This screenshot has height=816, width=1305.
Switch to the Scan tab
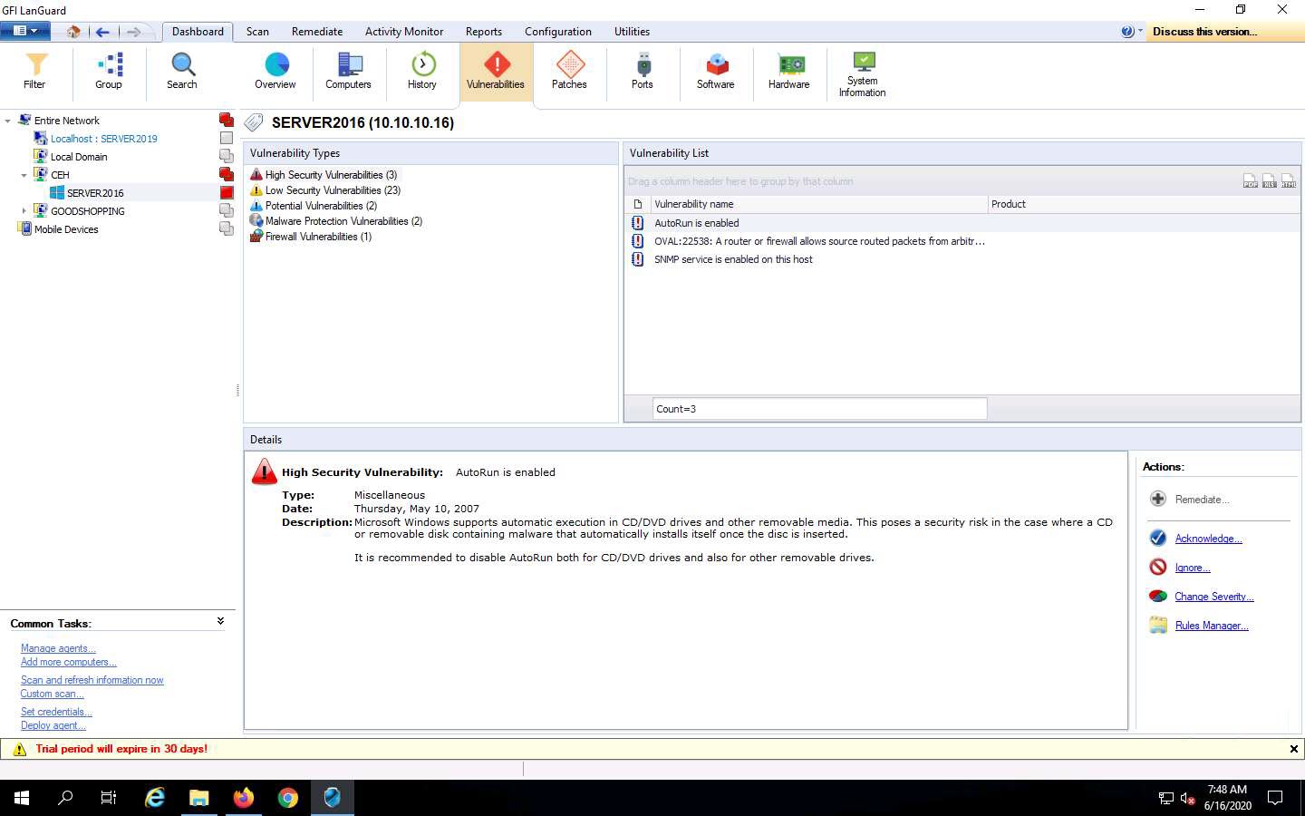click(257, 32)
